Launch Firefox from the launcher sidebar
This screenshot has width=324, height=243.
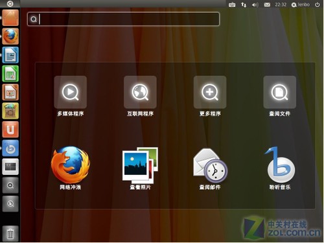tap(10, 36)
